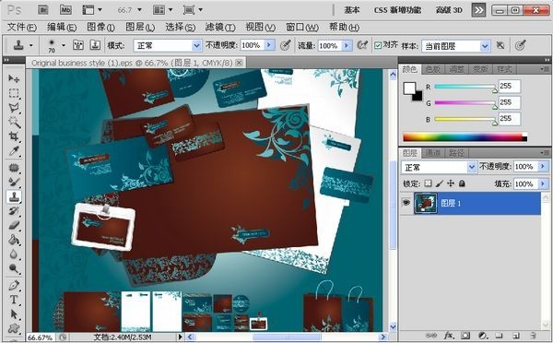Select the Eyedropper tool

point(14,151)
